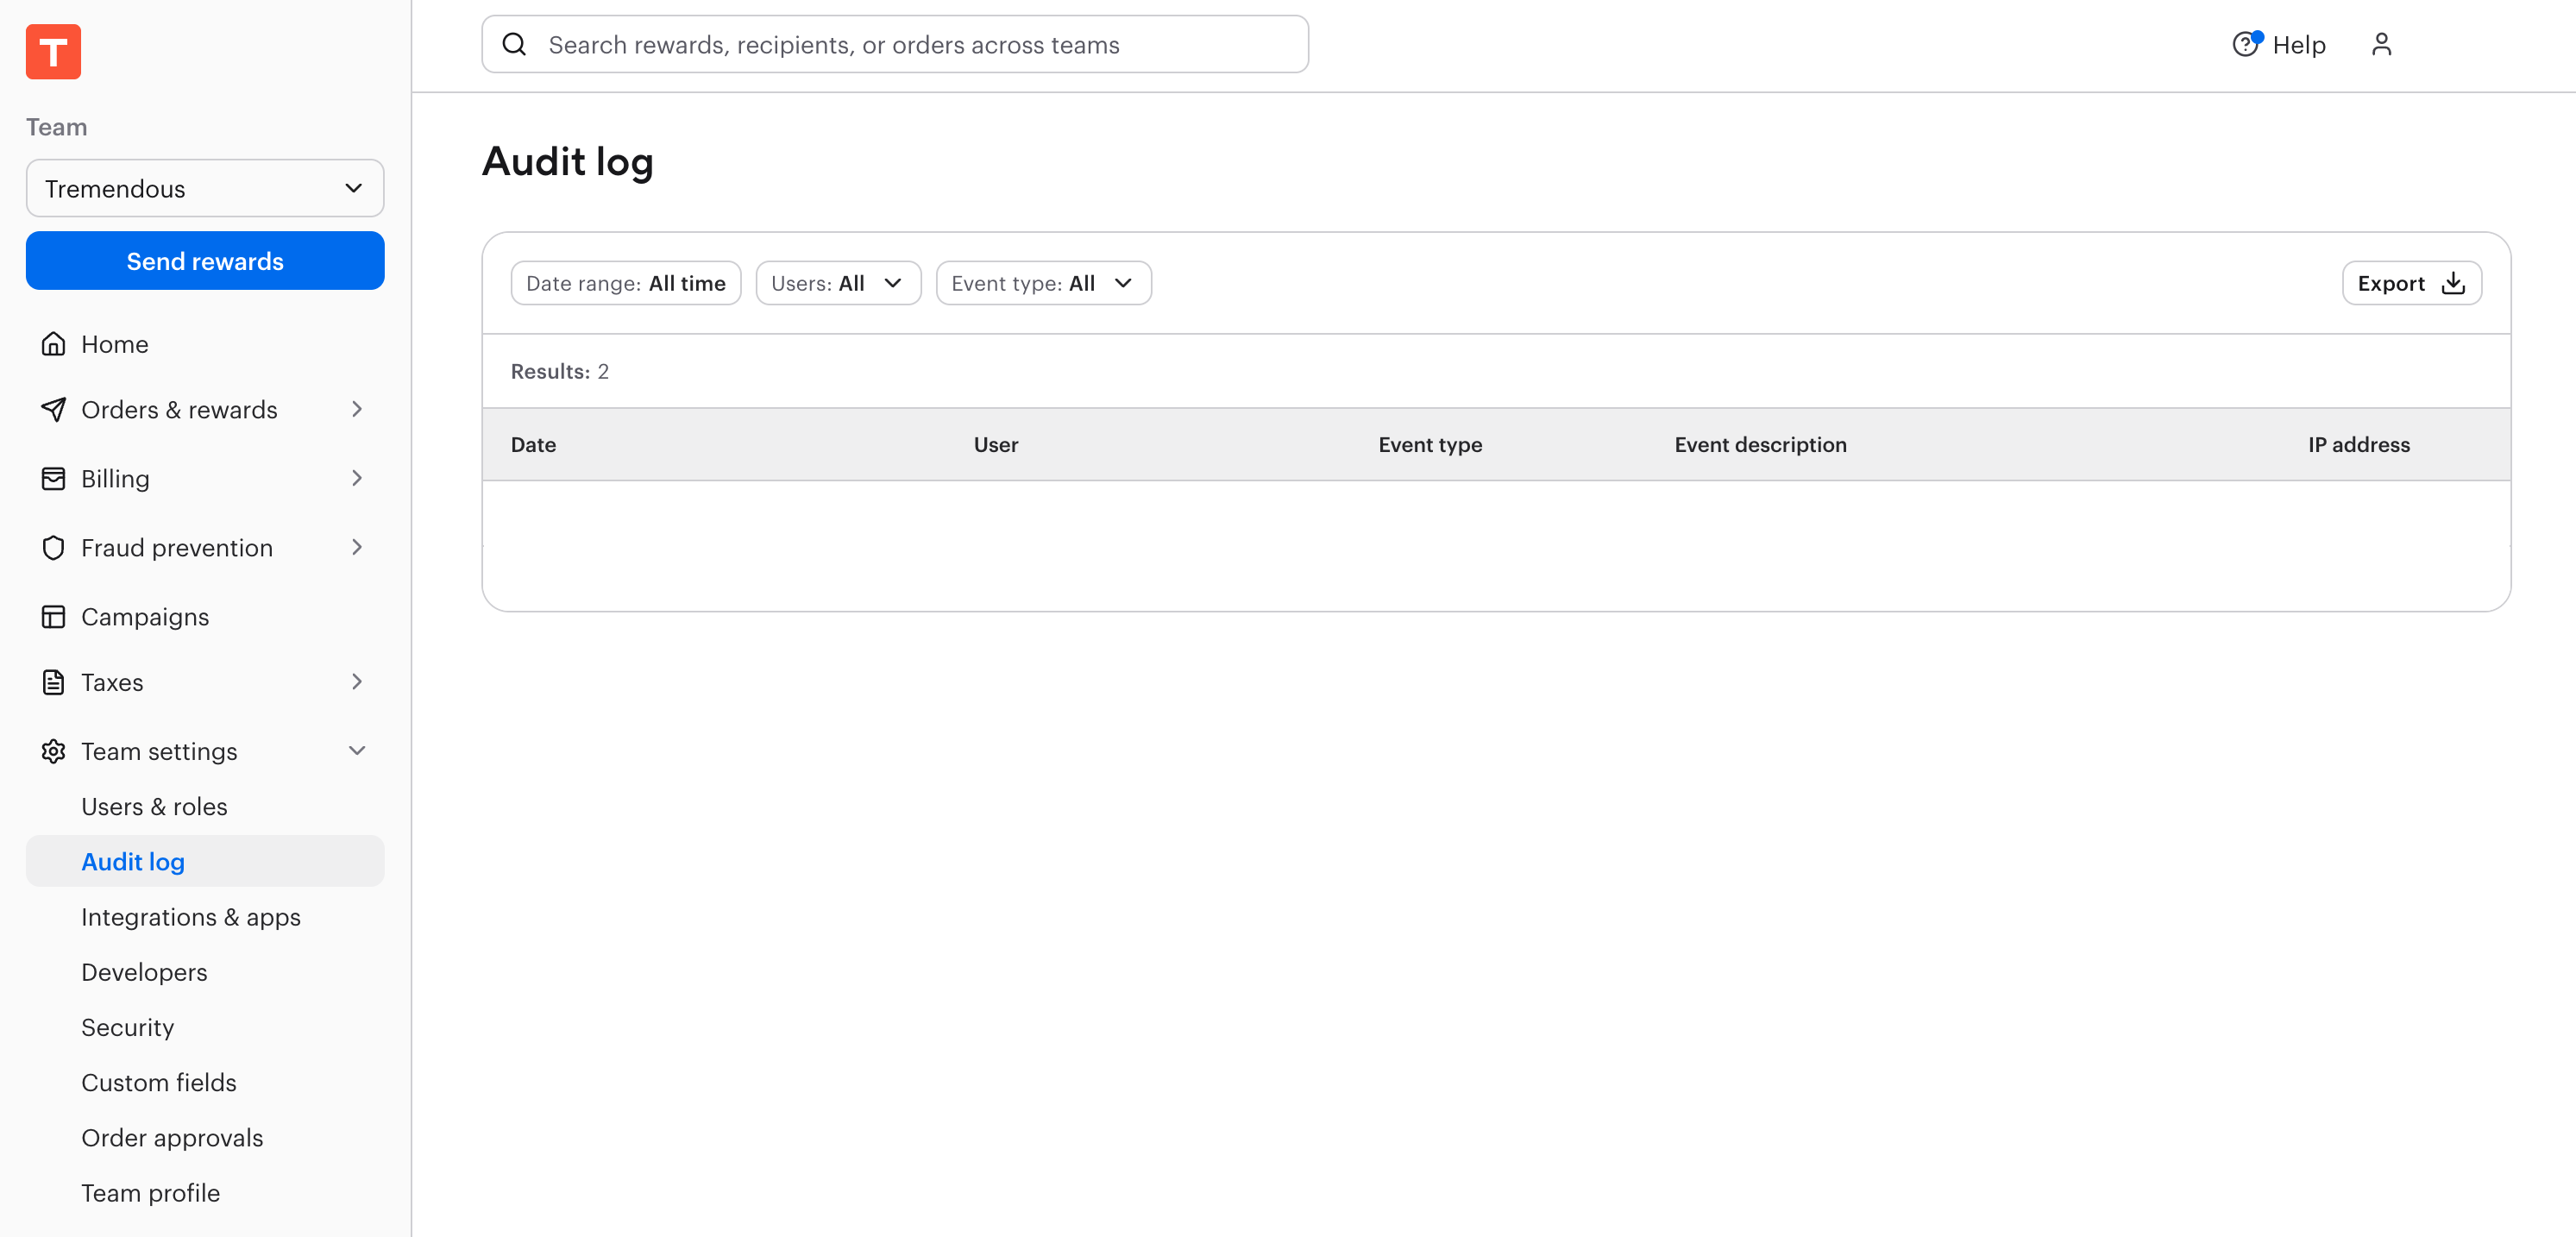This screenshot has width=2576, height=1237.
Task: Click the Fraud prevention shield icon
Action: (53, 547)
